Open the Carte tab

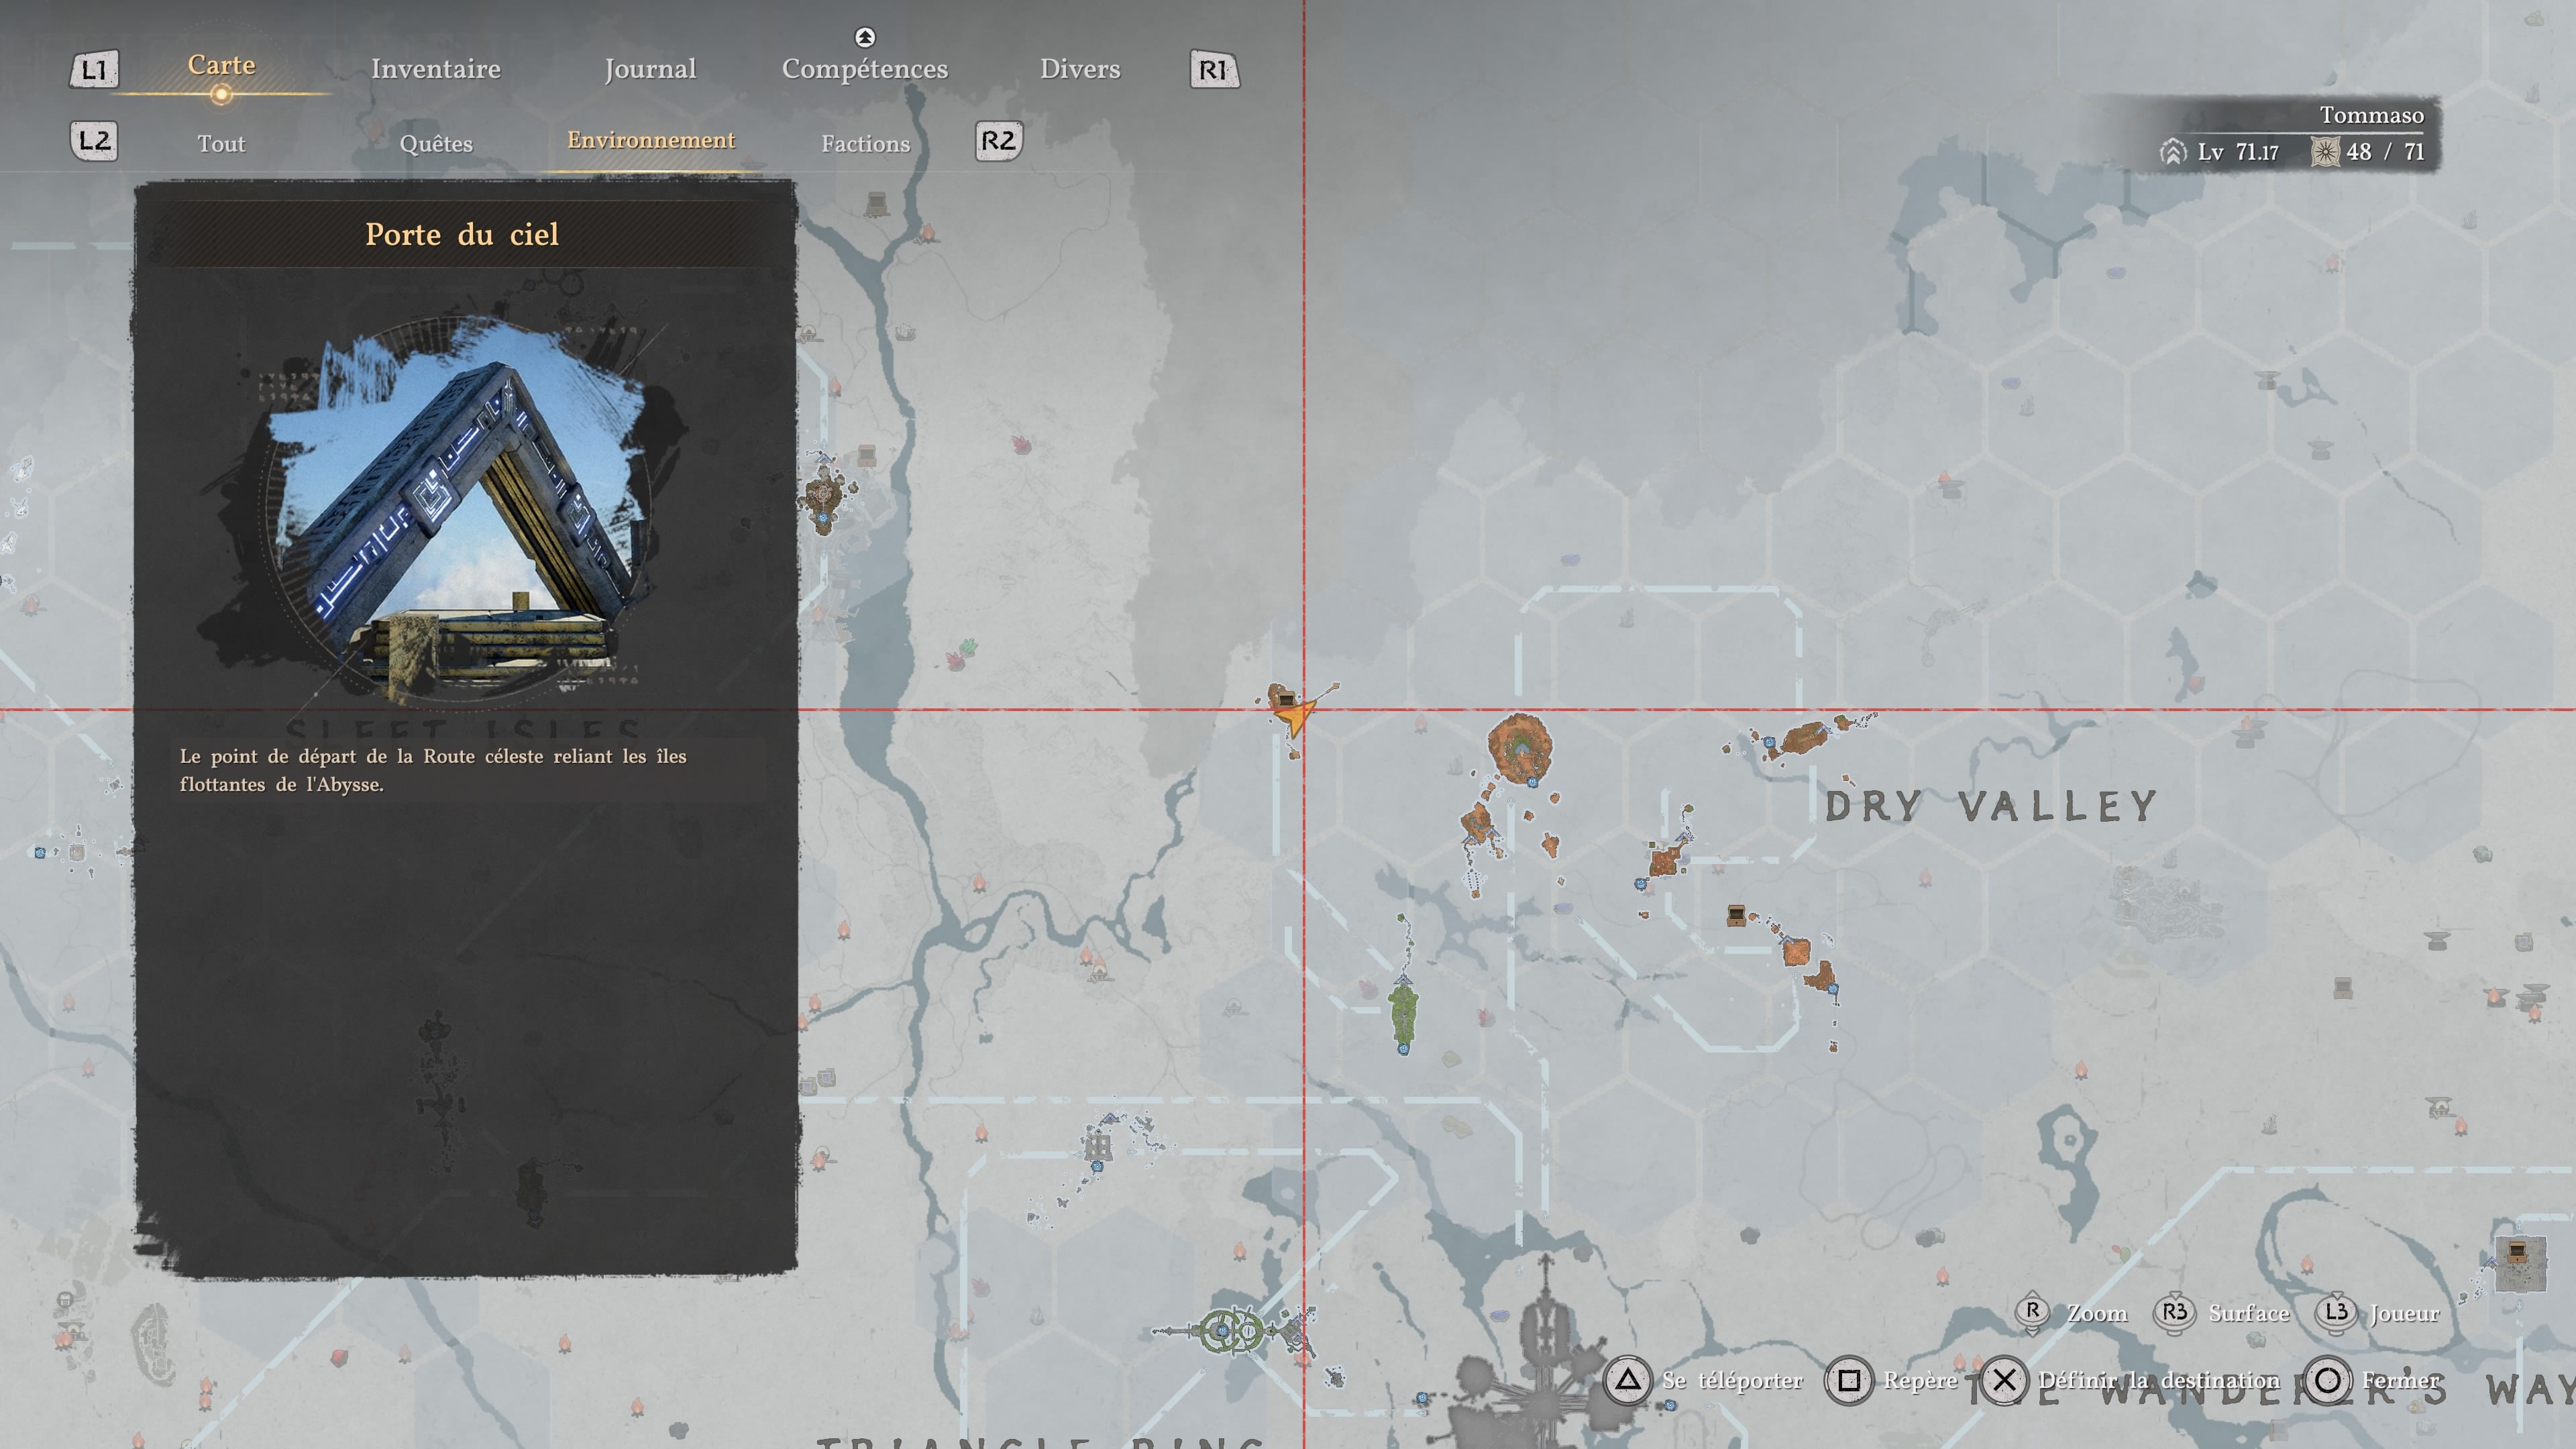(x=221, y=65)
